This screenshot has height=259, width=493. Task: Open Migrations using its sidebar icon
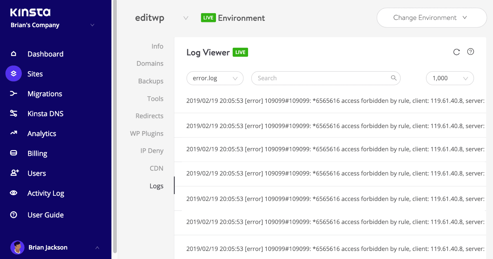point(13,93)
